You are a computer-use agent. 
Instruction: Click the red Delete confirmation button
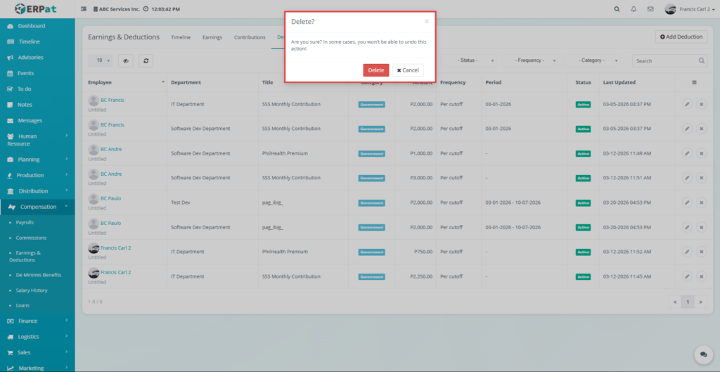(375, 70)
